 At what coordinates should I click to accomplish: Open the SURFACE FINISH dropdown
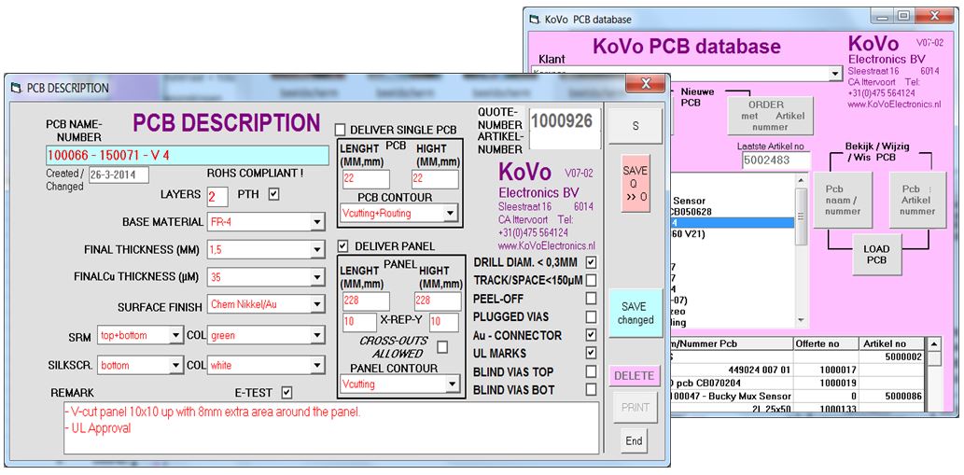317,304
